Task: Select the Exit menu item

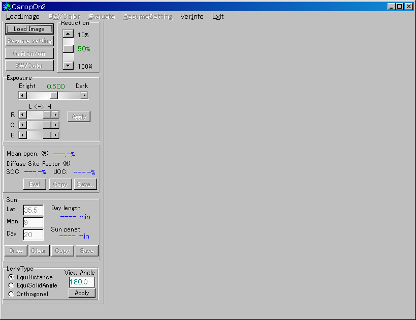Action: tap(218, 16)
